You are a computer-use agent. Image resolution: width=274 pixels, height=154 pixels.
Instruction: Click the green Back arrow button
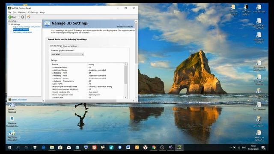point(10,17)
